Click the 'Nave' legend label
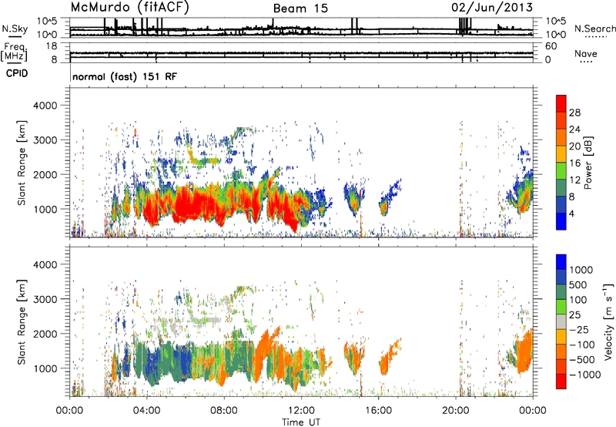Screen dimensions: 616x427 586,53
